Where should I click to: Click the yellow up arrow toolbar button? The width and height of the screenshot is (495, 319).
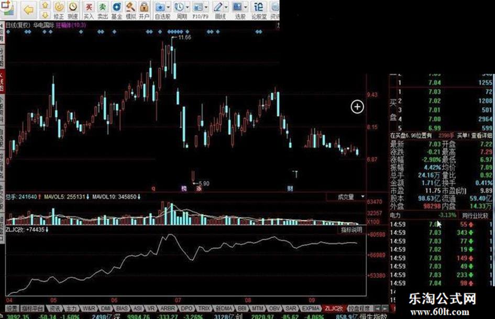pyautogui.click(x=45, y=5)
